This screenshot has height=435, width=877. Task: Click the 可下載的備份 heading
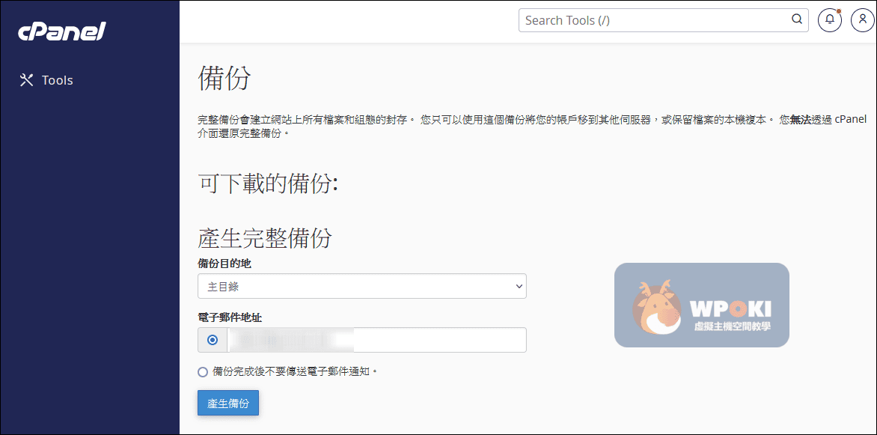(268, 183)
